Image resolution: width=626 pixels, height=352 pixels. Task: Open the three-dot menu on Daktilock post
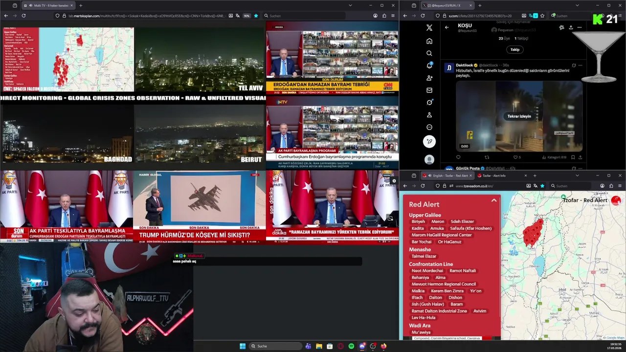581,65
